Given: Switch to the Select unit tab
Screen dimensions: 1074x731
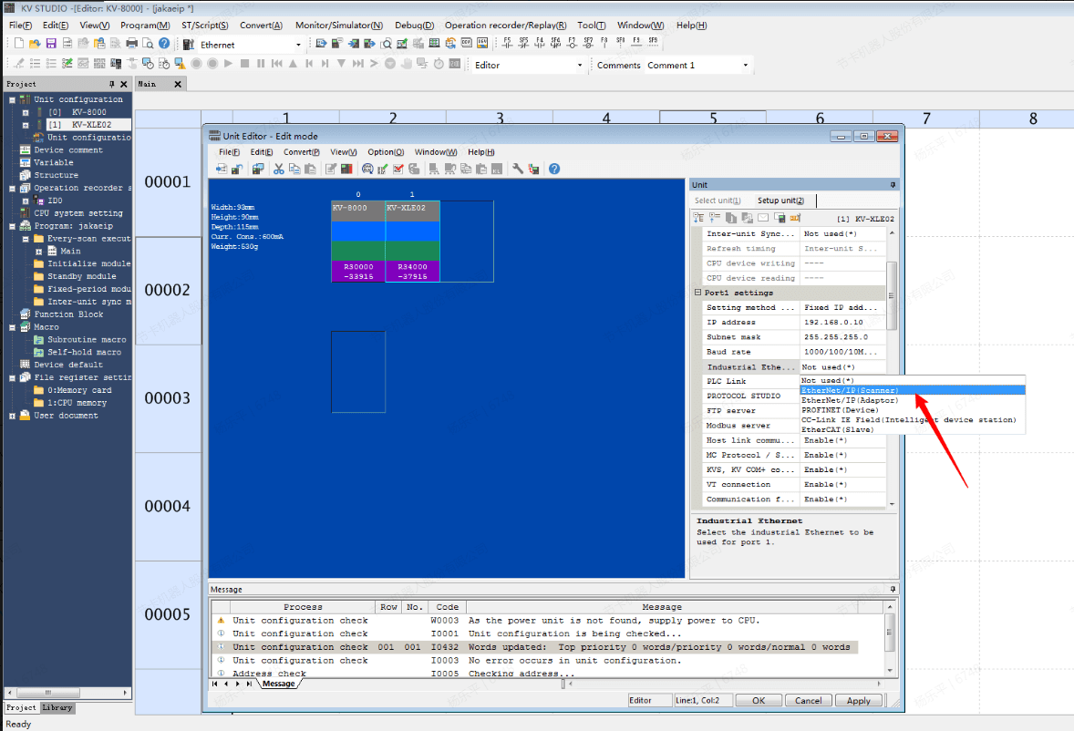Looking at the screenshot, I should (718, 201).
